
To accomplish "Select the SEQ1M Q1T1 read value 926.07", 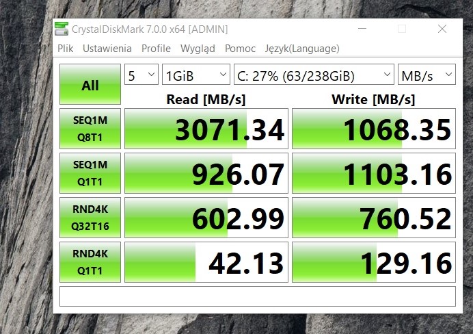I will tap(206, 173).
